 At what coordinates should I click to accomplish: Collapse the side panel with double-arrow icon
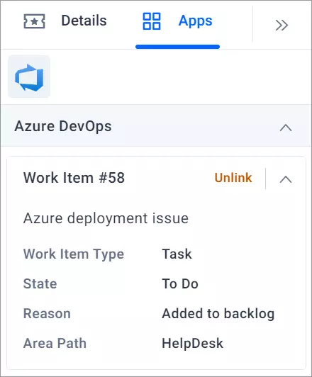282,26
